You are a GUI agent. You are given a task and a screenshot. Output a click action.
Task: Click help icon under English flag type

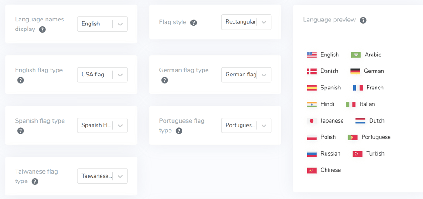(21, 80)
